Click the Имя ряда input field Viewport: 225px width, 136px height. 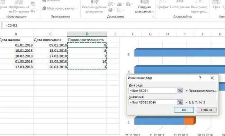pos(153,91)
